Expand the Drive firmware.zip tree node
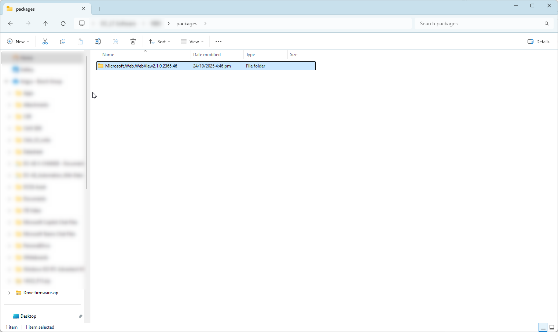This screenshot has width=558, height=332. pos(10,293)
